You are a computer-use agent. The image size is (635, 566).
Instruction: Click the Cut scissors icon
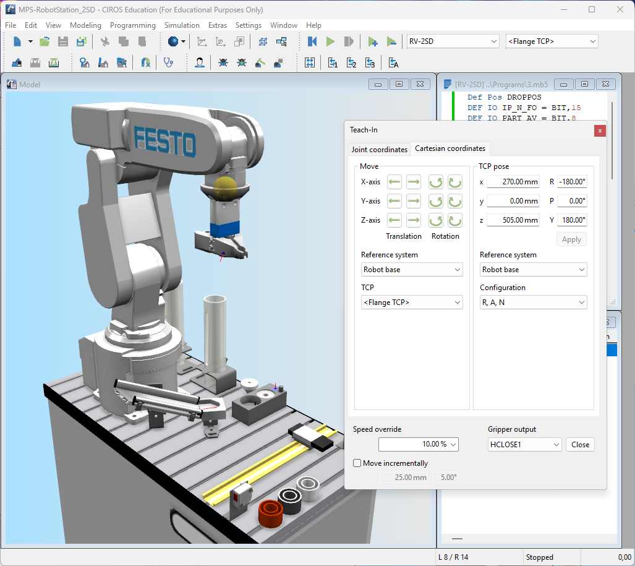point(105,41)
